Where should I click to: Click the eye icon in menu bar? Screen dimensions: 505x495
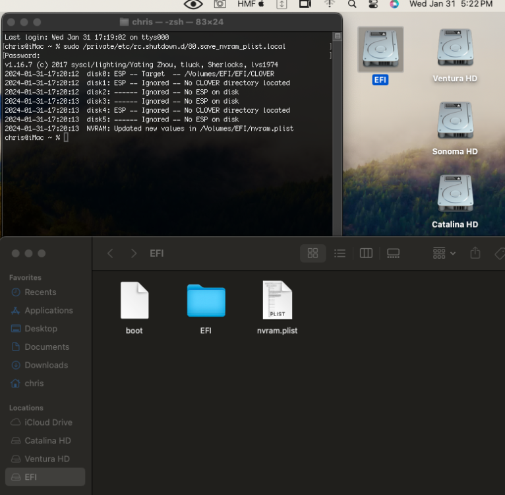193,4
